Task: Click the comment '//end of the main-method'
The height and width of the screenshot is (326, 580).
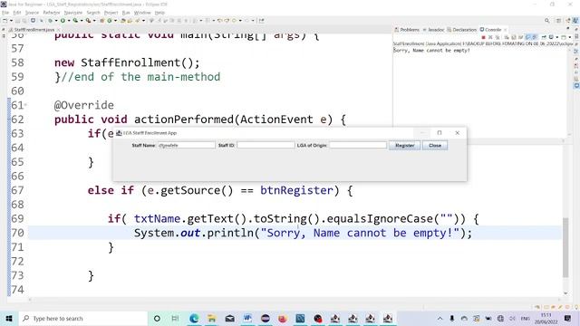Action: click(140, 77)
